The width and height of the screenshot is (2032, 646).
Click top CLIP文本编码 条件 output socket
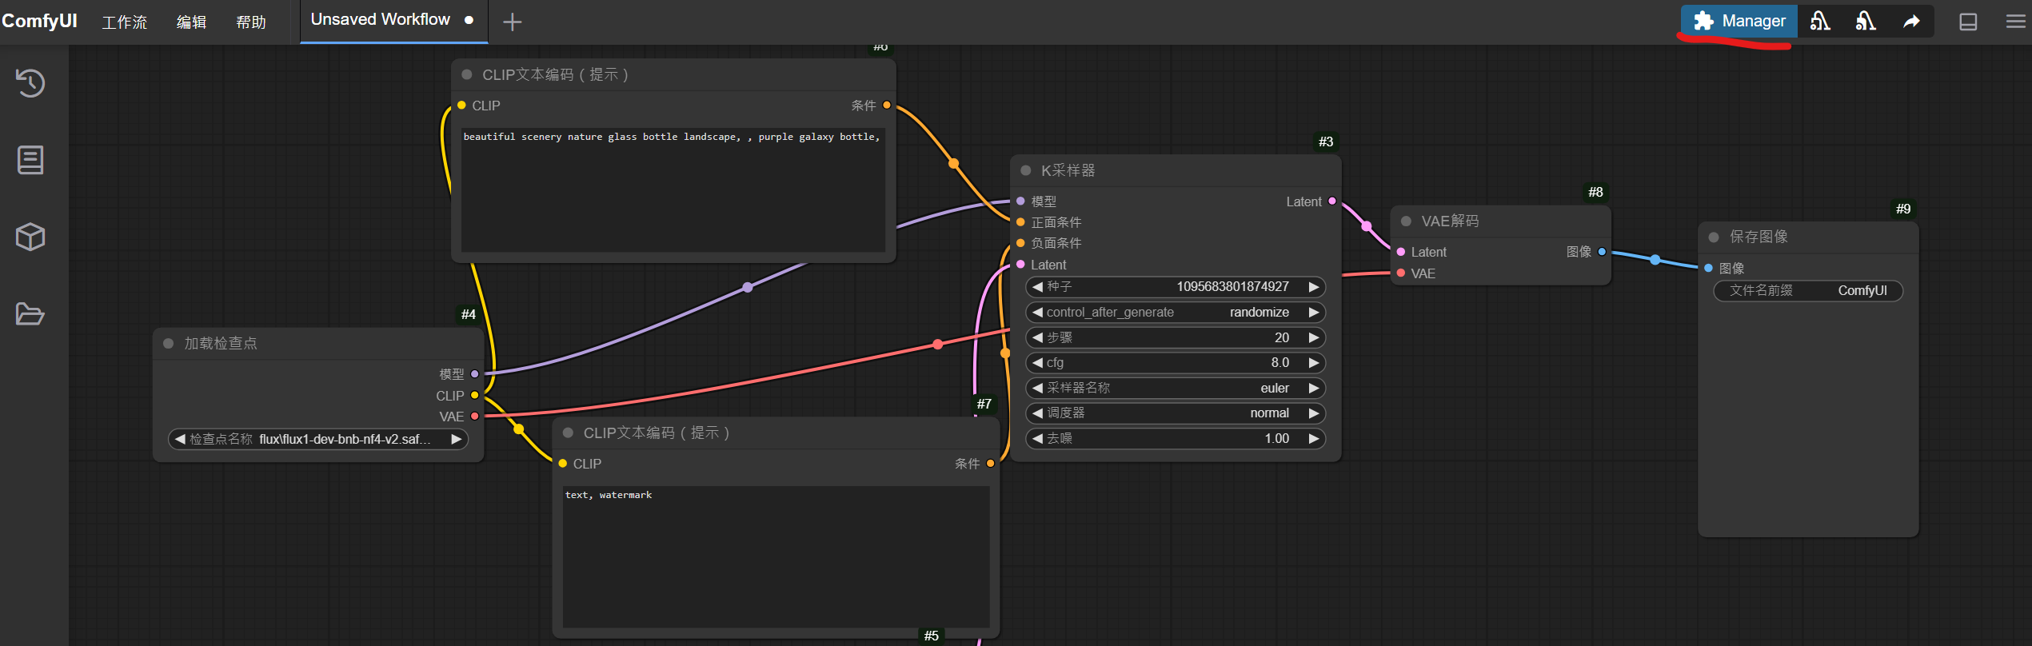click(x=887, y=105)
